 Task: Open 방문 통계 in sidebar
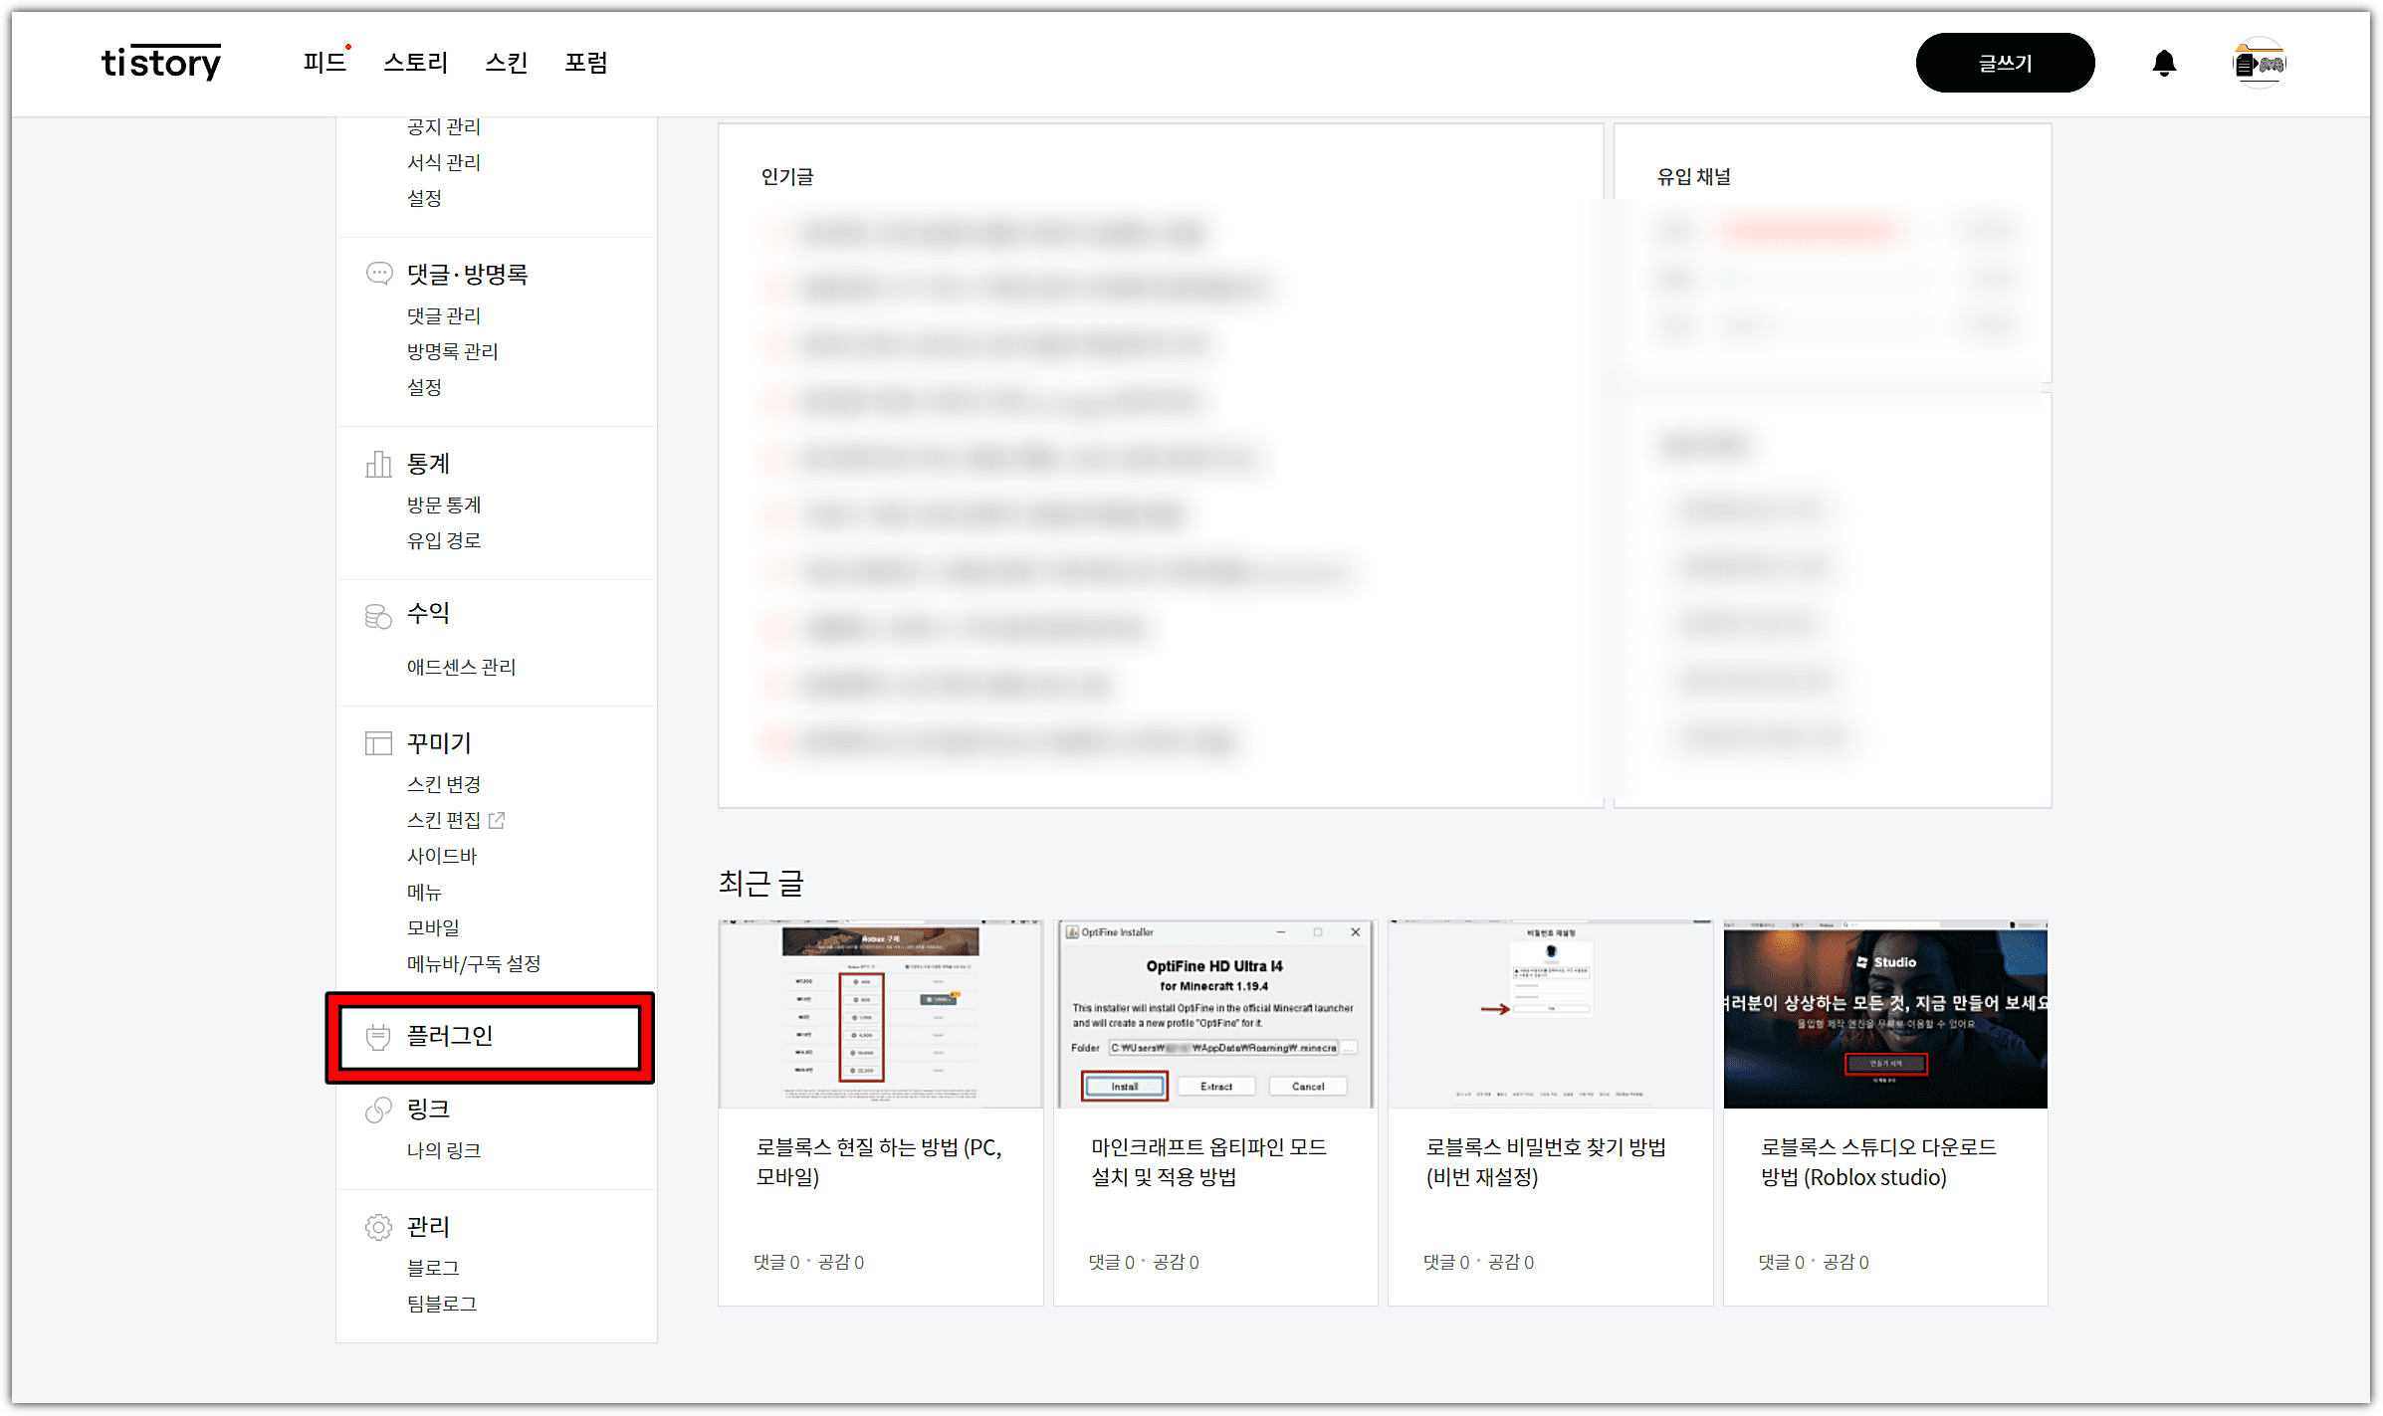click(443, 505)
